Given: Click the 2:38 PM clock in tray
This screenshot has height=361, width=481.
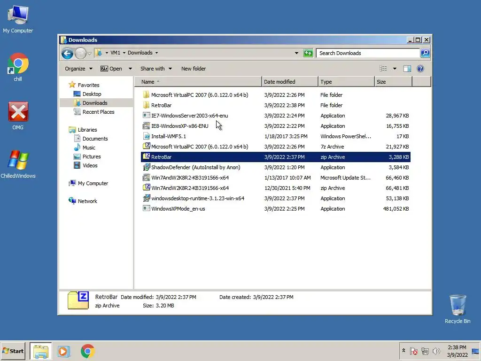Looking at the screenshot, I should [x=457, y=347].
